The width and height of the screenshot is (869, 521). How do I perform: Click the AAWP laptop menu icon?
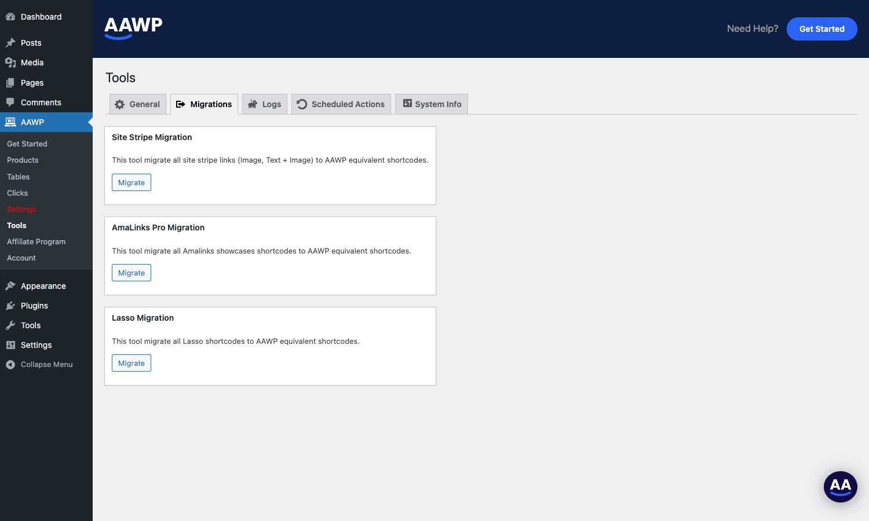10,122
